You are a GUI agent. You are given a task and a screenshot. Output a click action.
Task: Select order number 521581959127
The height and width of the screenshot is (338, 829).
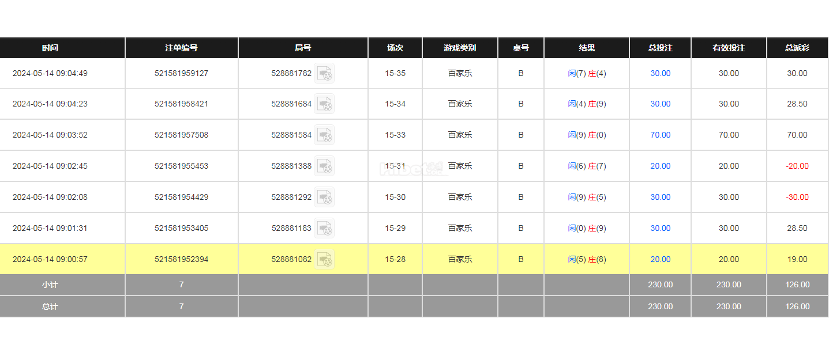[181, 73]
